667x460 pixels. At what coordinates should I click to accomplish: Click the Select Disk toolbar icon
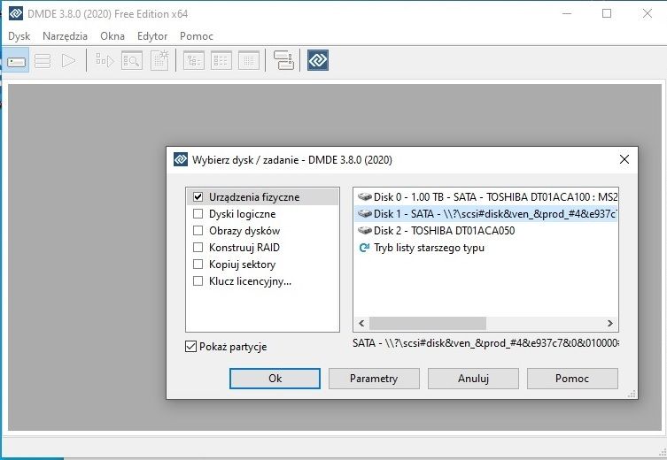16,61
